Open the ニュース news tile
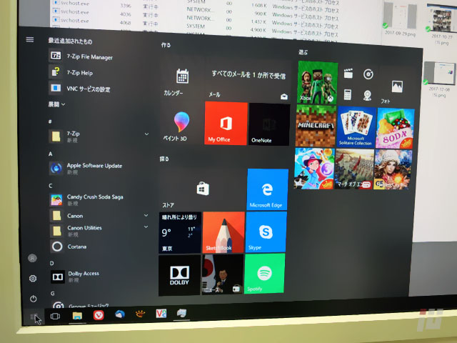The width and height of the screenshot is (457, 343). [x=222, y=274]
